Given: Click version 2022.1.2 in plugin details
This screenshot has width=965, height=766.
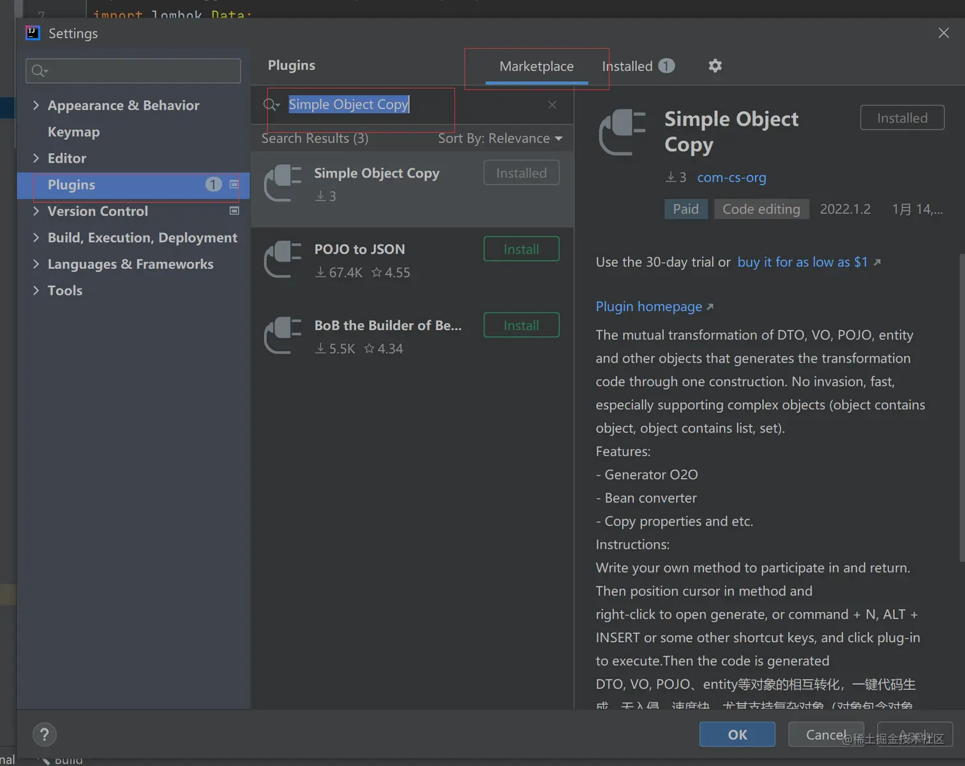Looking at the screenshot, I should pyautogui.click(x=845, y=209).
